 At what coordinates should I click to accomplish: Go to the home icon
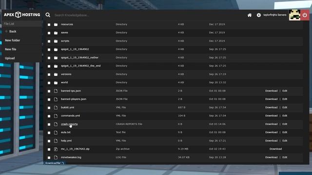[250, 15]
